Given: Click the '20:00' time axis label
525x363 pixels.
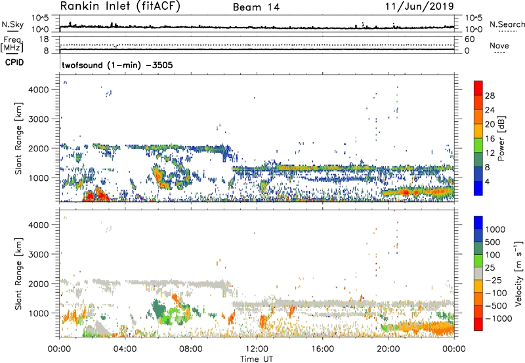Looking at the screenshot, I should (x=388, y=349).
